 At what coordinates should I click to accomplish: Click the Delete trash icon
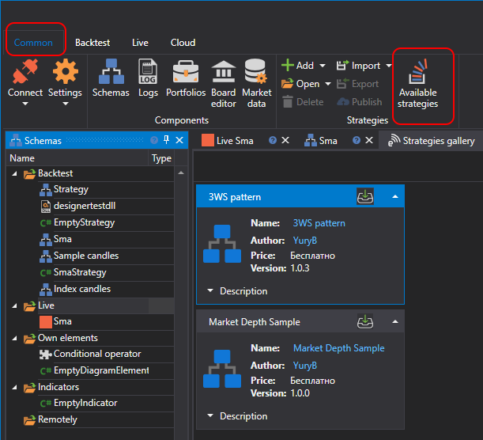coord(288,102)
